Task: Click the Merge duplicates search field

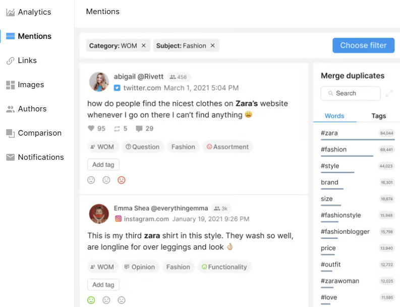Action: [351, 93]
